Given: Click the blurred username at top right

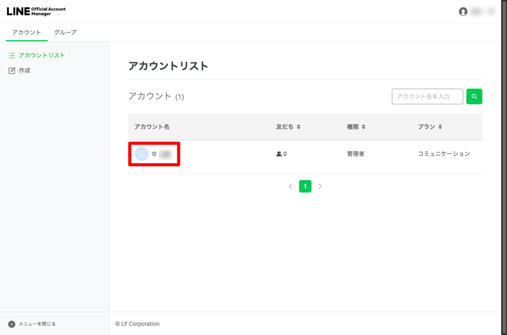Looking at the screenshot, I should point(482,11).
